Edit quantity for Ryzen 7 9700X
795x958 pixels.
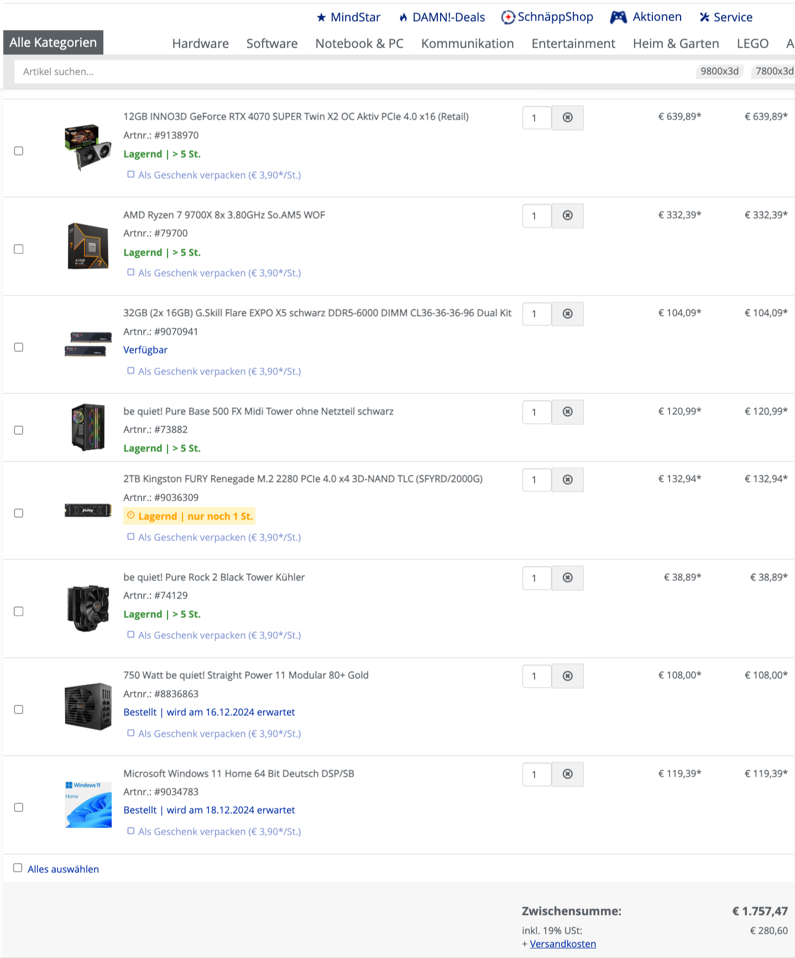click(x=537, y=216)
